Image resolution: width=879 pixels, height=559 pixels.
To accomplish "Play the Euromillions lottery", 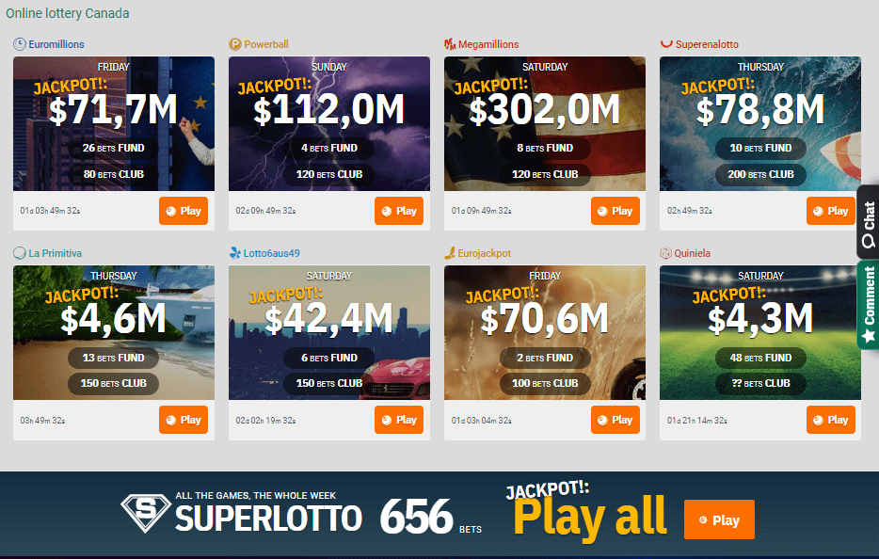I will pos(184,211).
